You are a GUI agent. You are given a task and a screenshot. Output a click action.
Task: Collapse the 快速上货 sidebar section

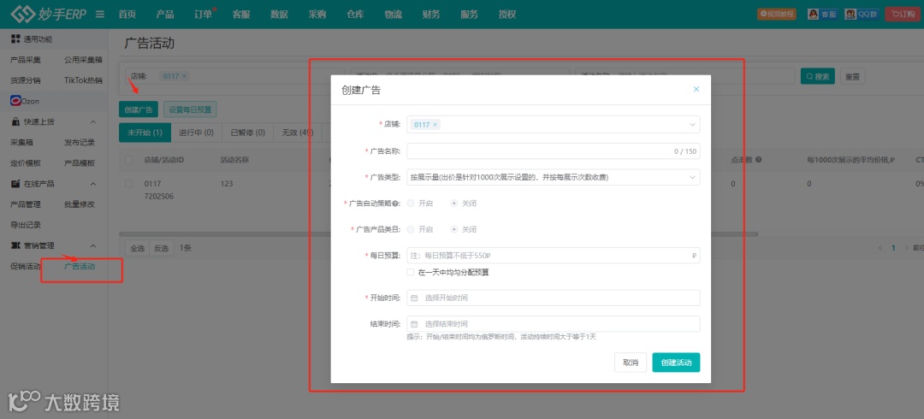[93, 121]
